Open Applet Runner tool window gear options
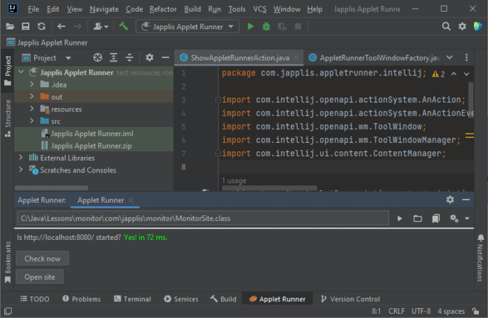Viewport: 488px width, 318px height. coord(450,199)
